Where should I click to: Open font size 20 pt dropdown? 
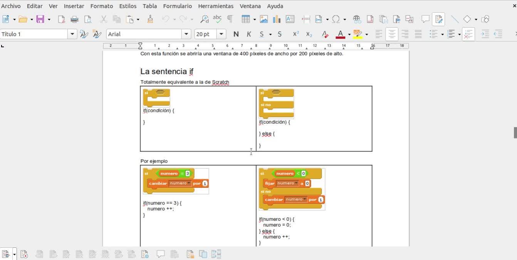[x=221, y=34]
